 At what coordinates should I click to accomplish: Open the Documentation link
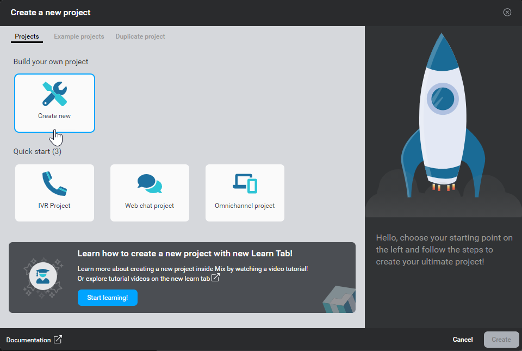click(28, 340)
